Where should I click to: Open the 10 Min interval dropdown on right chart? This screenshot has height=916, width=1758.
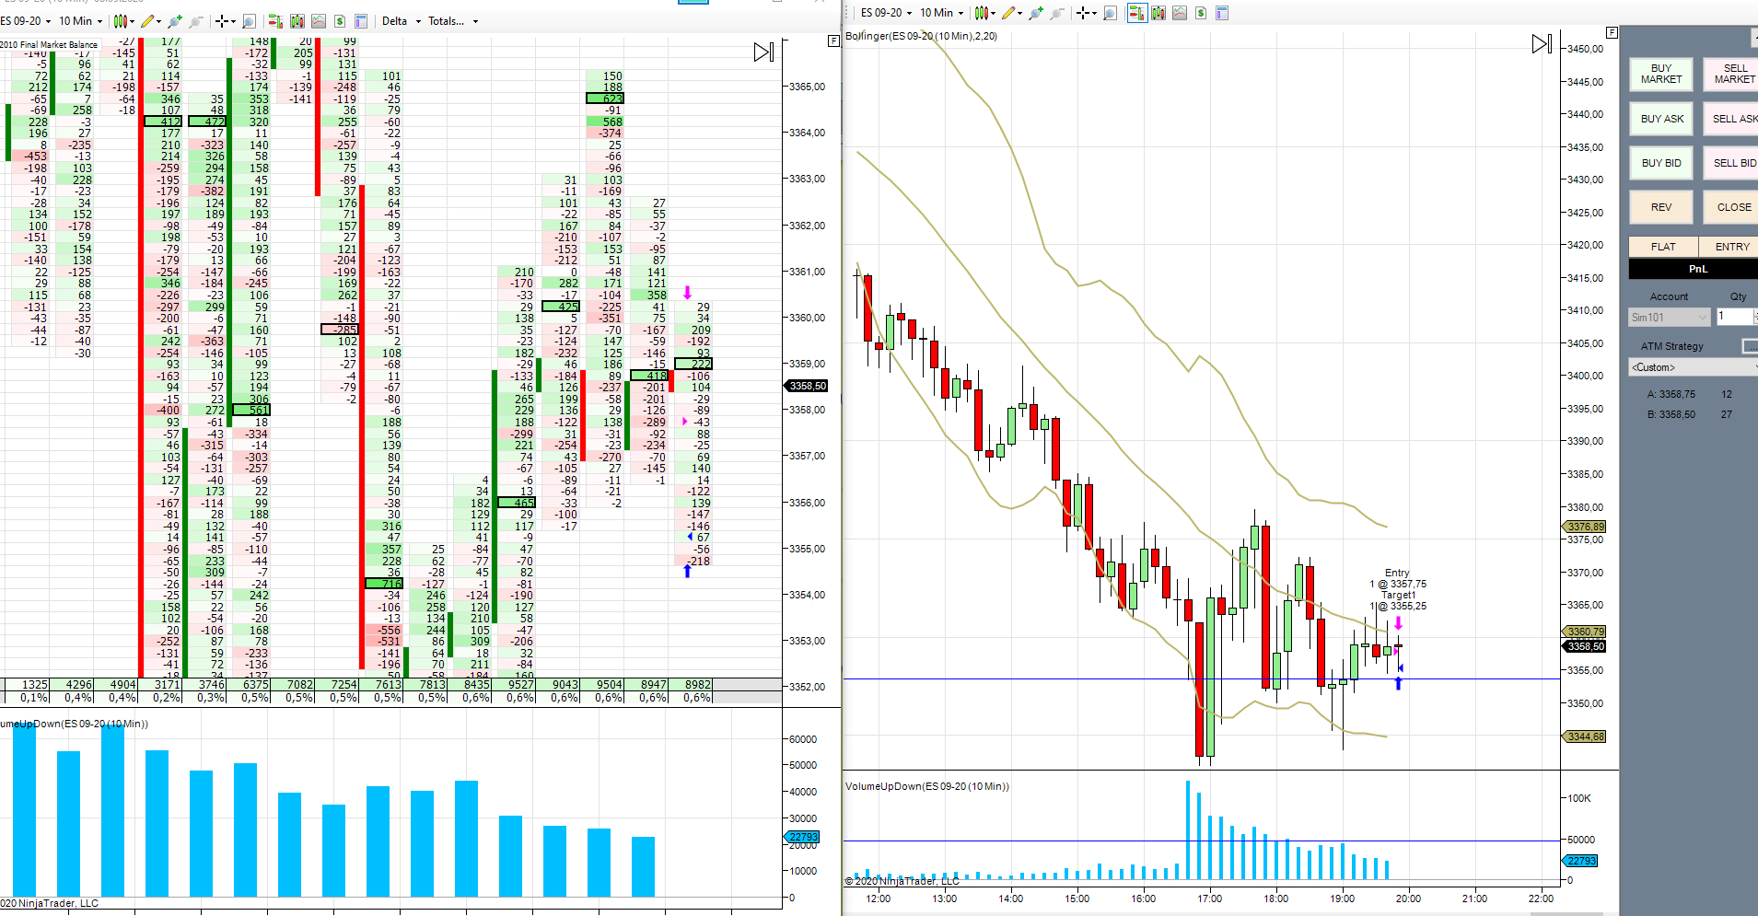(942, 13)
